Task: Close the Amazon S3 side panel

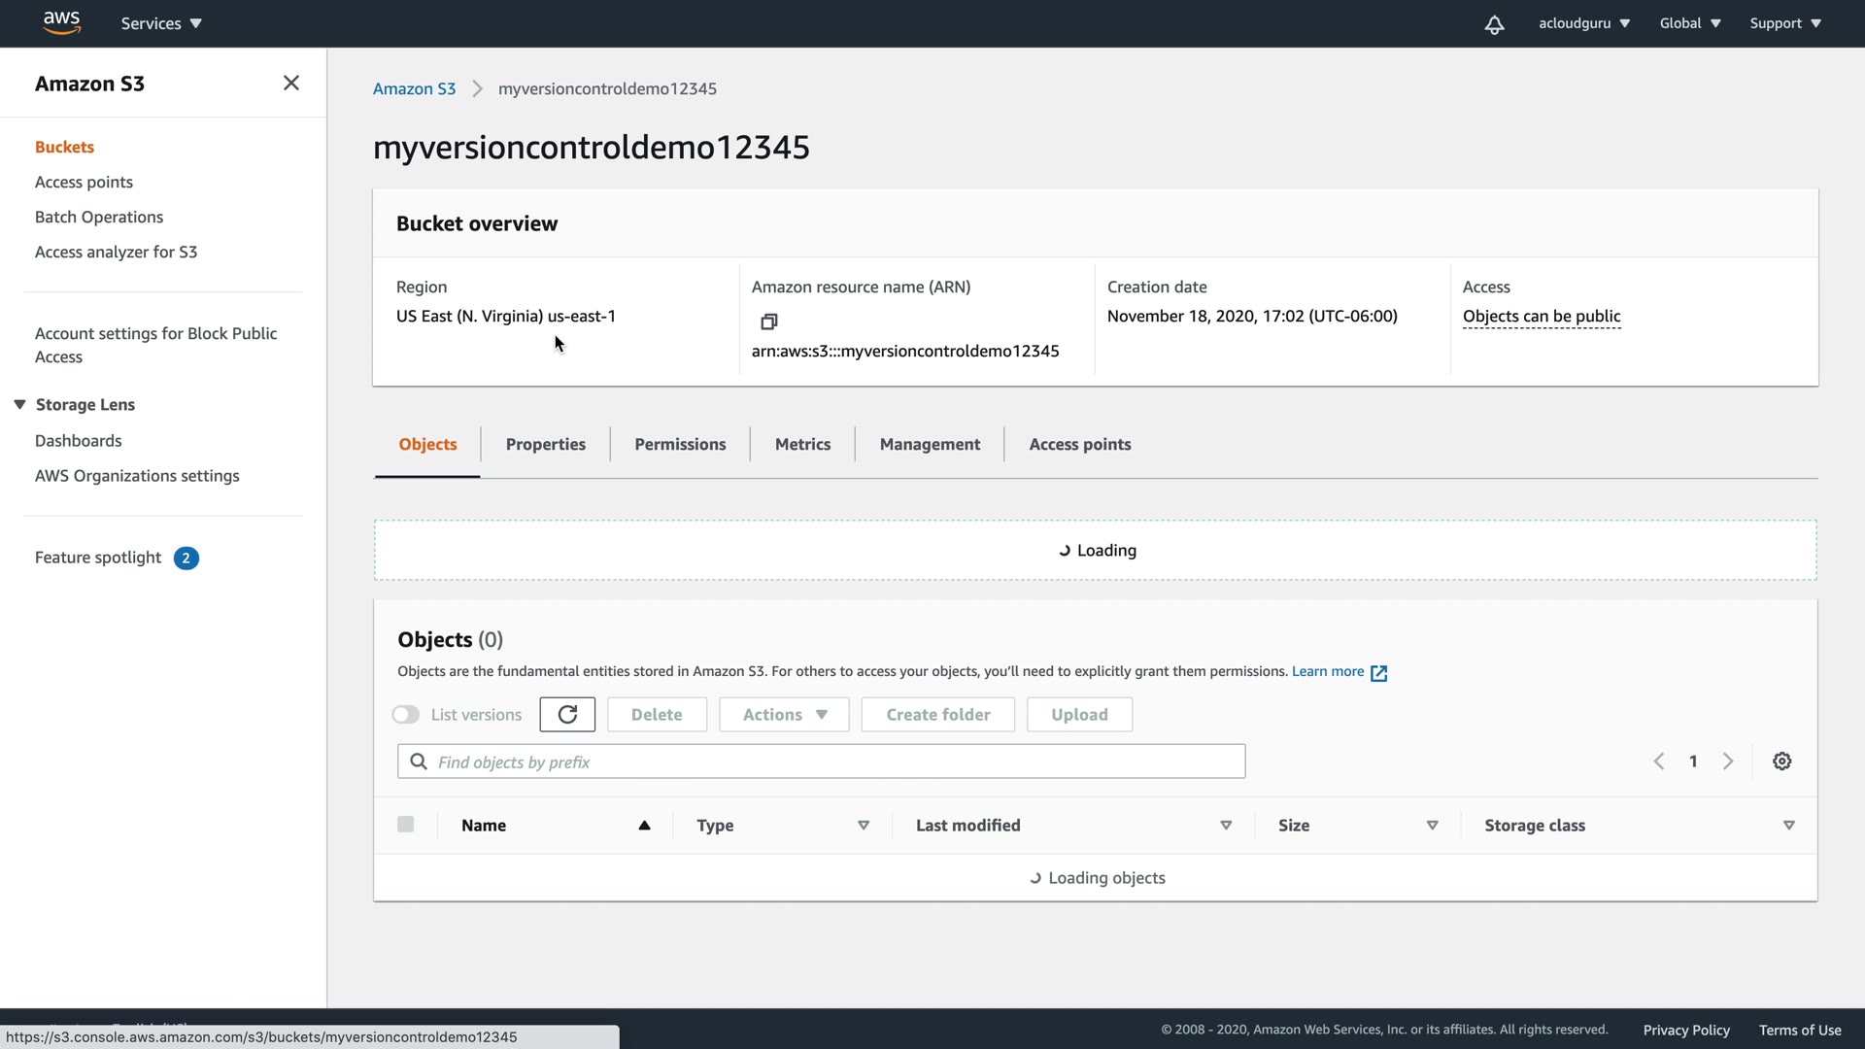Action: [x=290, y=84]
